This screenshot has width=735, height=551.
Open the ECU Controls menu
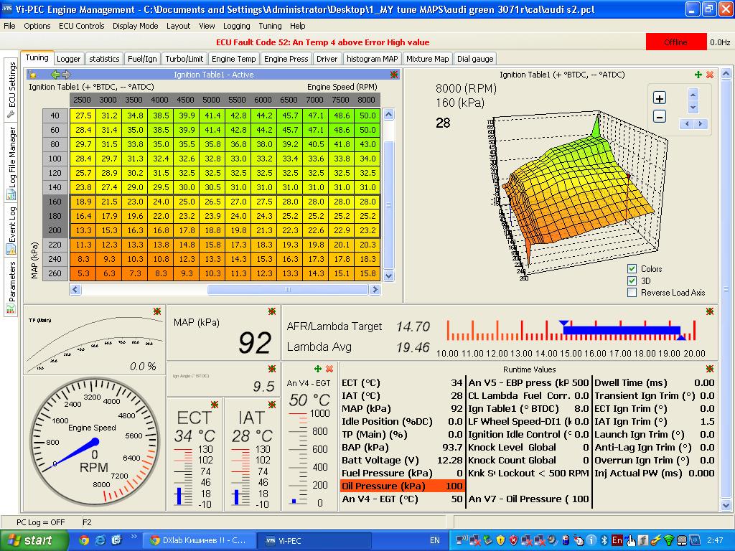pos(81,26)
